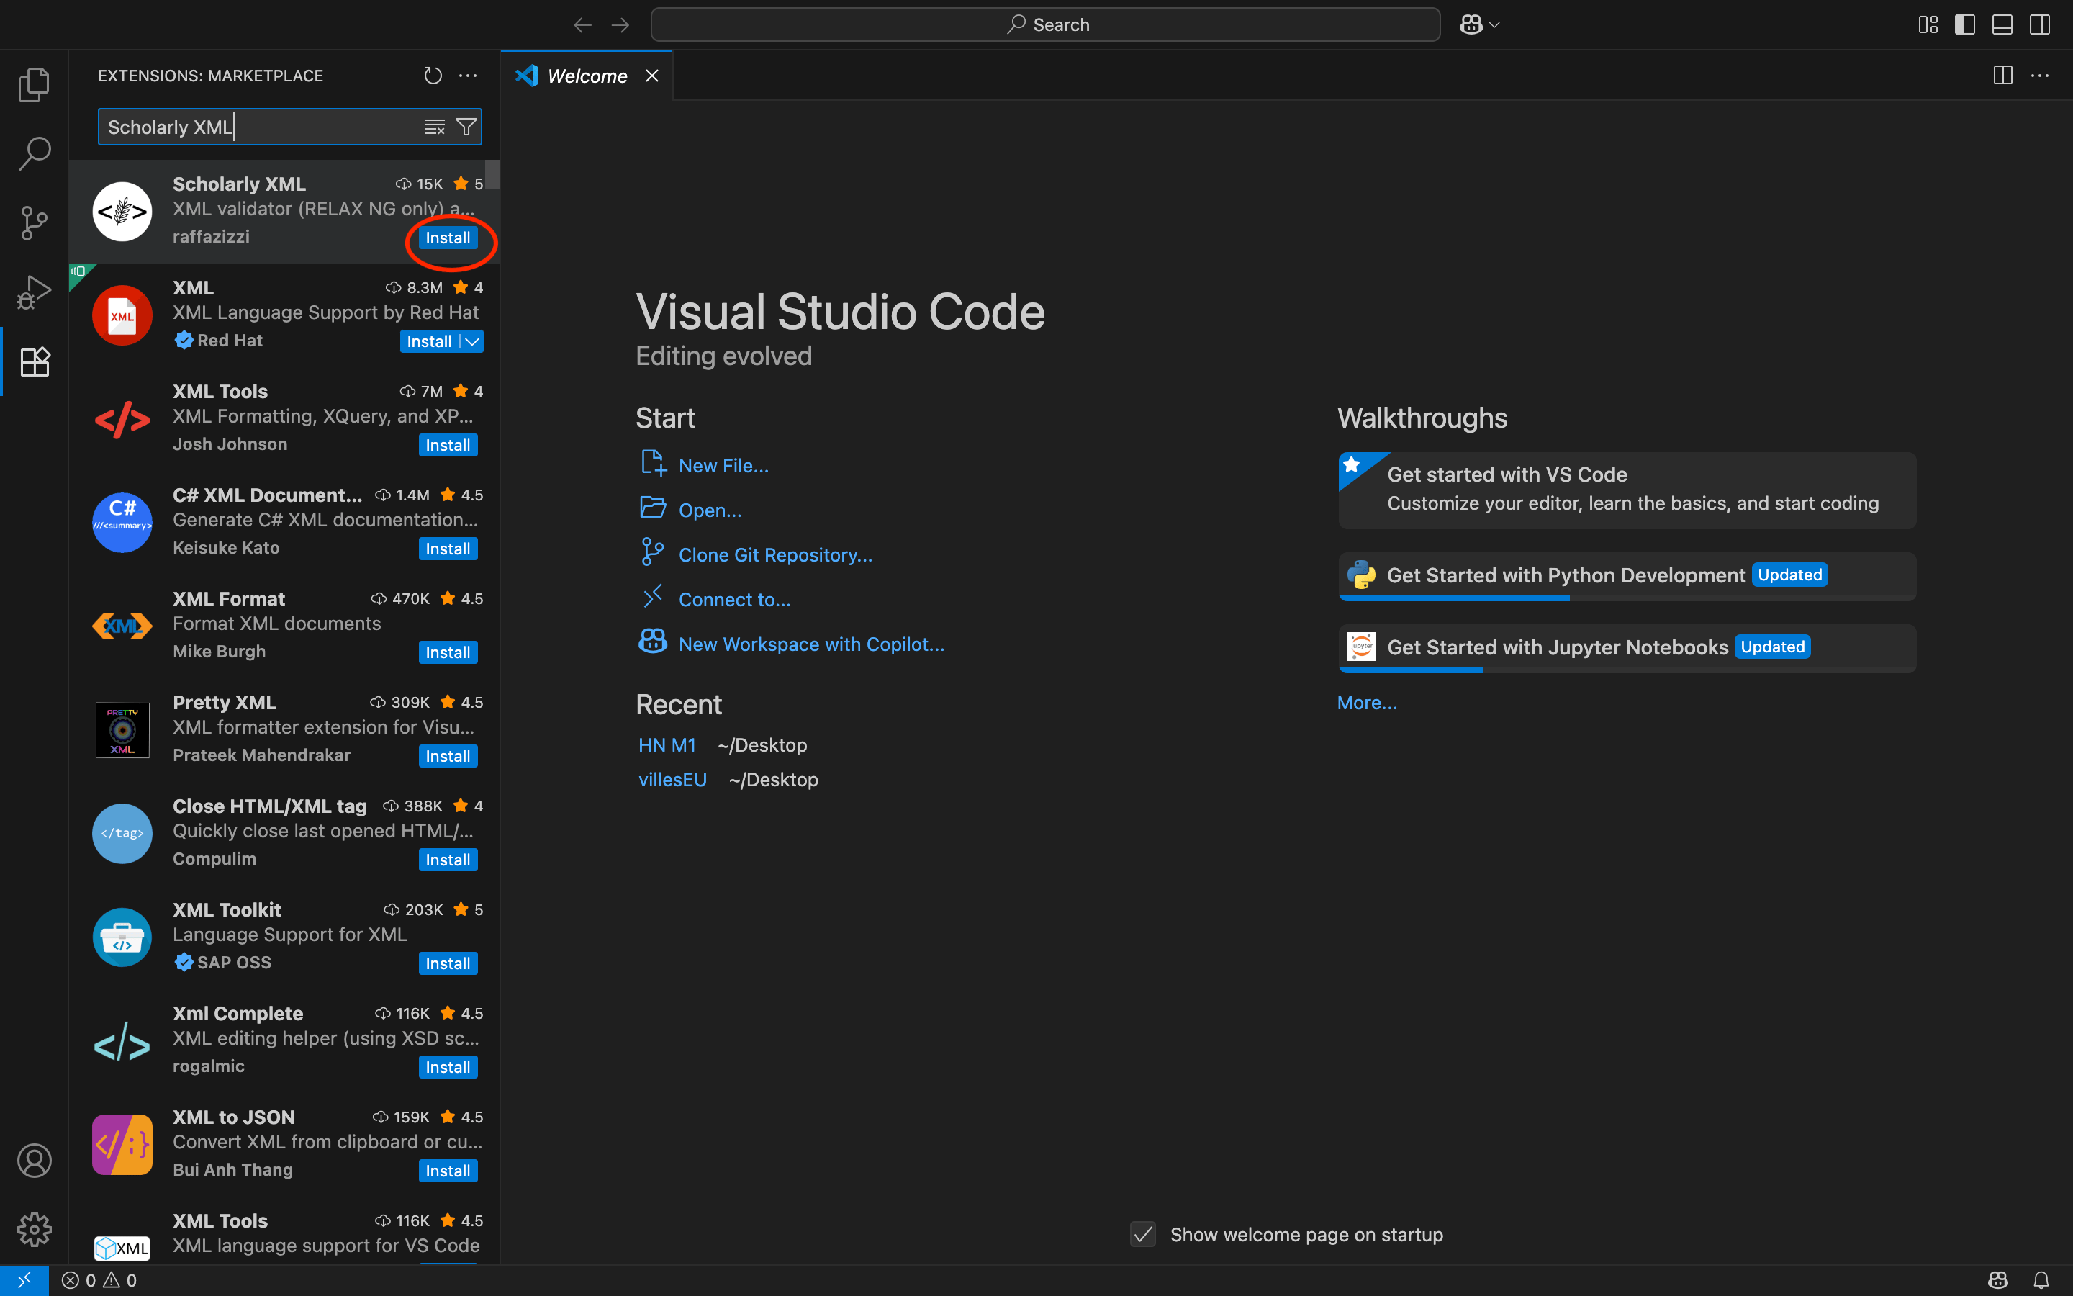
Task: Clear the extension search input
Action: (435, 126)
